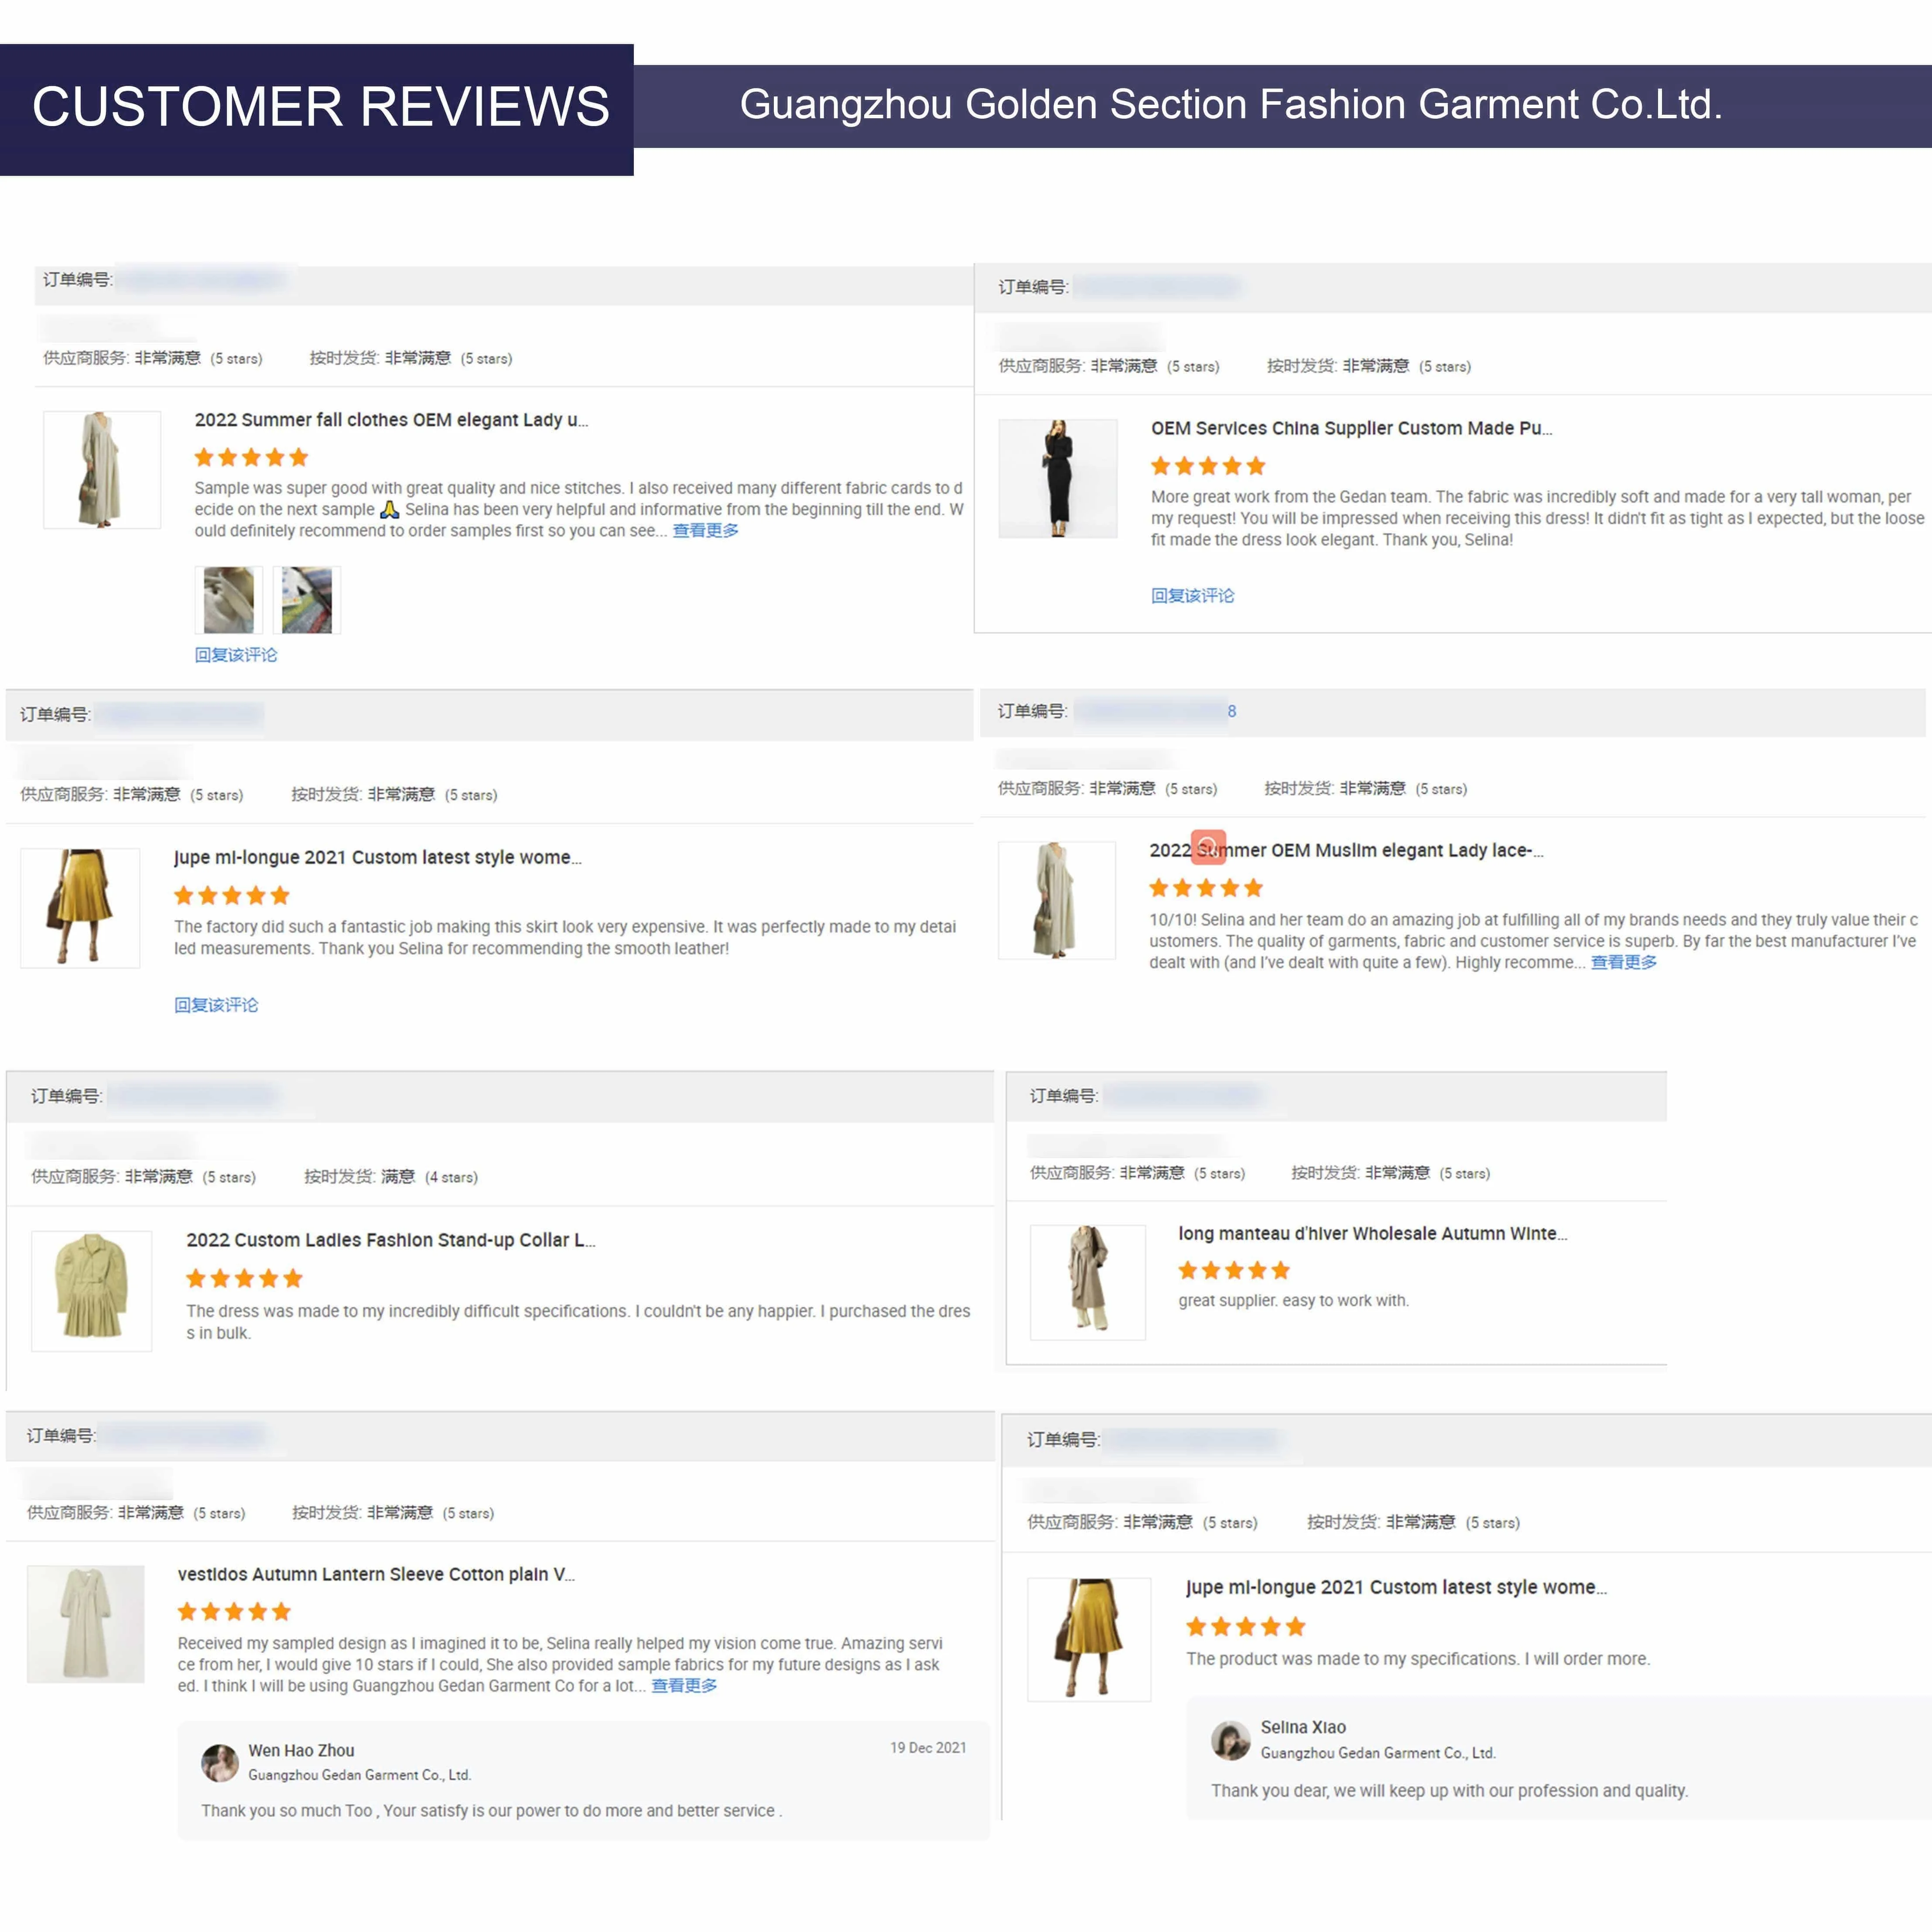The image size is (1932, 1932).
Task: Open the beige trench coat product thumbnail
Action: click(1087, 1282)
